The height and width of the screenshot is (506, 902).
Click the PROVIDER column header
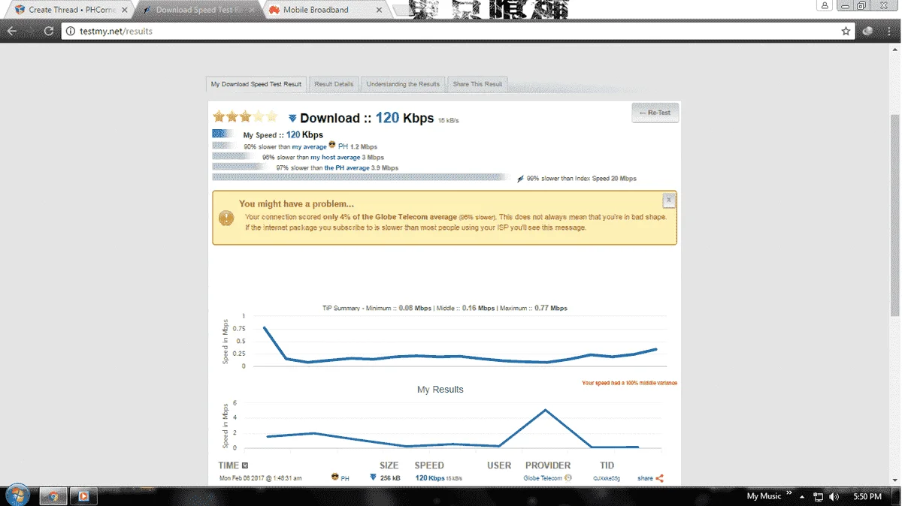point(548,465)
